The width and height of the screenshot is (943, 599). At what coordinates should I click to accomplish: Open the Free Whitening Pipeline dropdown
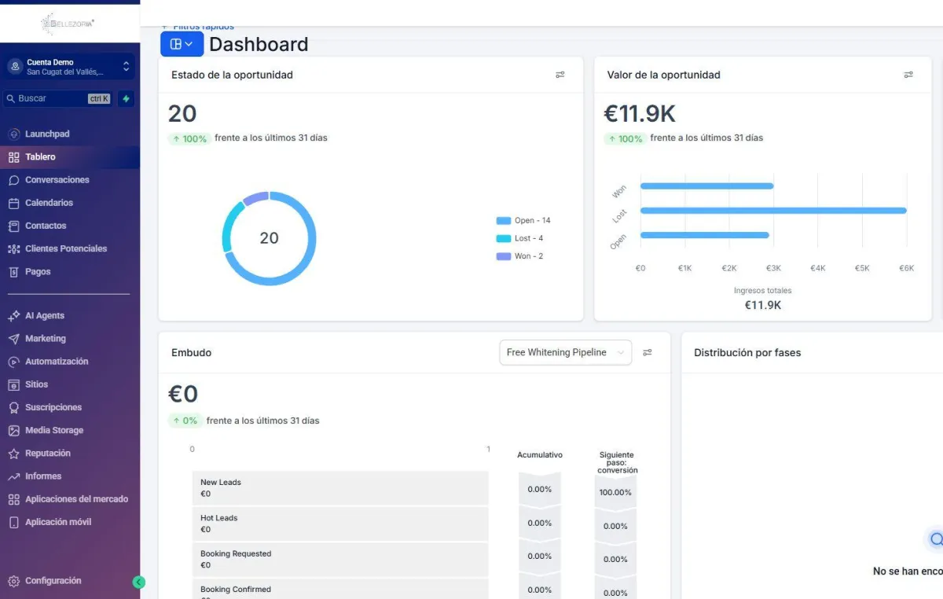pyautogui.click(x=565, y=352)
